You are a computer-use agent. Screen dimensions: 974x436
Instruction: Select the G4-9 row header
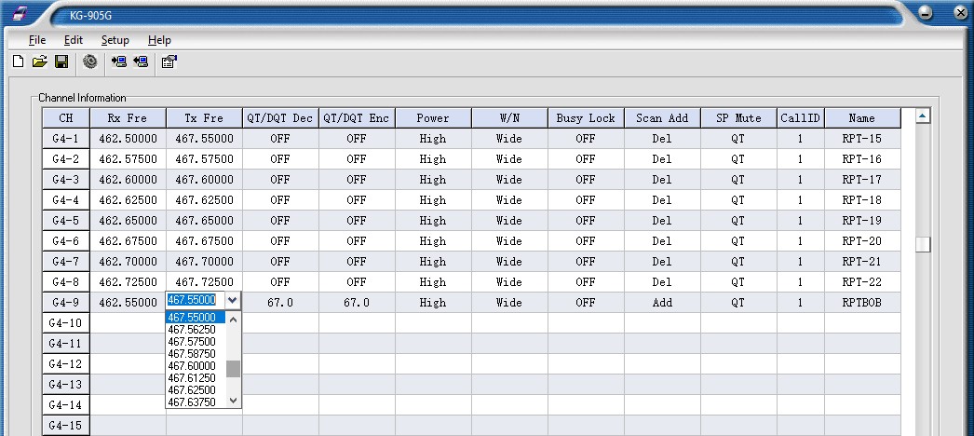pos(66,303)
